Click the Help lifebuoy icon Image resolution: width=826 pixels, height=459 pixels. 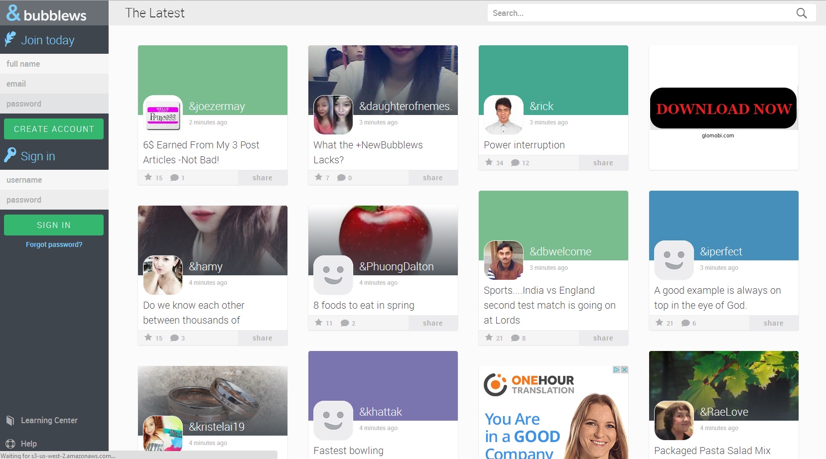[x=10, y=444]
